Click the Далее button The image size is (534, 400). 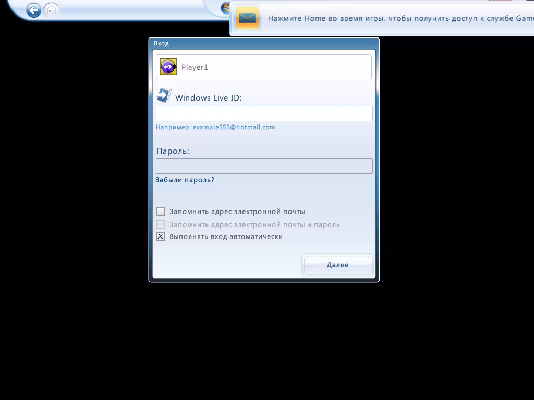click(337, 265)
